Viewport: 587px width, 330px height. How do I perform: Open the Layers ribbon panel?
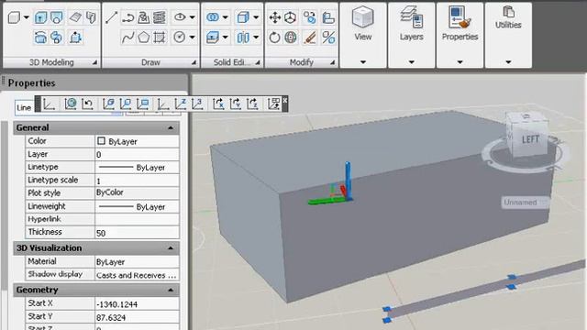point(412,35)
